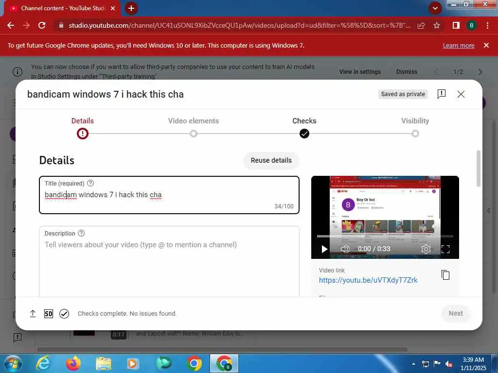This screenshot has height=373, width=498.
Task: Click the SD processing badge icon
Action: coord(49,314)
